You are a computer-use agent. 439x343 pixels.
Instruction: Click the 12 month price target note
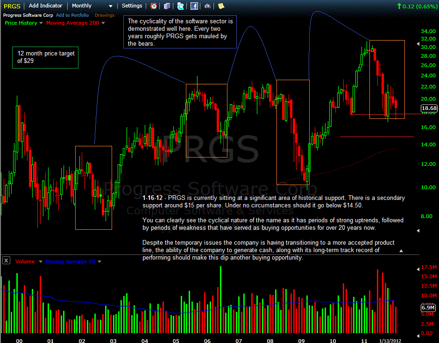point(45,57)
